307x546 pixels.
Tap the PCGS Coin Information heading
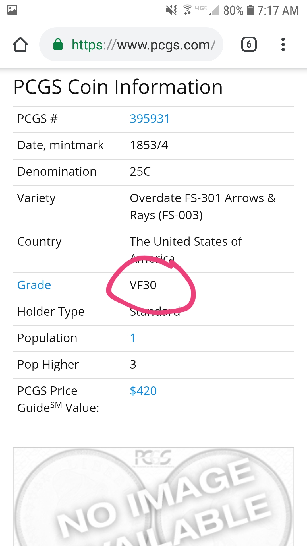click(118, 87)
